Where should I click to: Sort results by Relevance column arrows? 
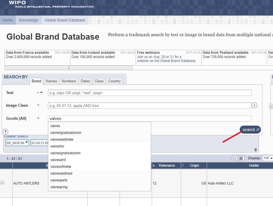pos(154,166)
